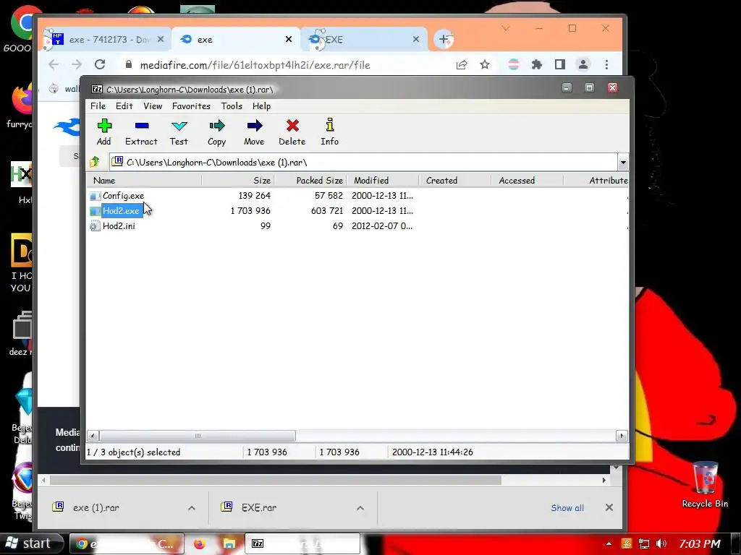Click the Extract toolbar icon

[141, 132]
